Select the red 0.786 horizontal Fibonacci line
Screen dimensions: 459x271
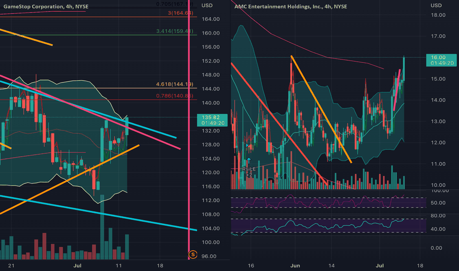[x=98, y=100]
